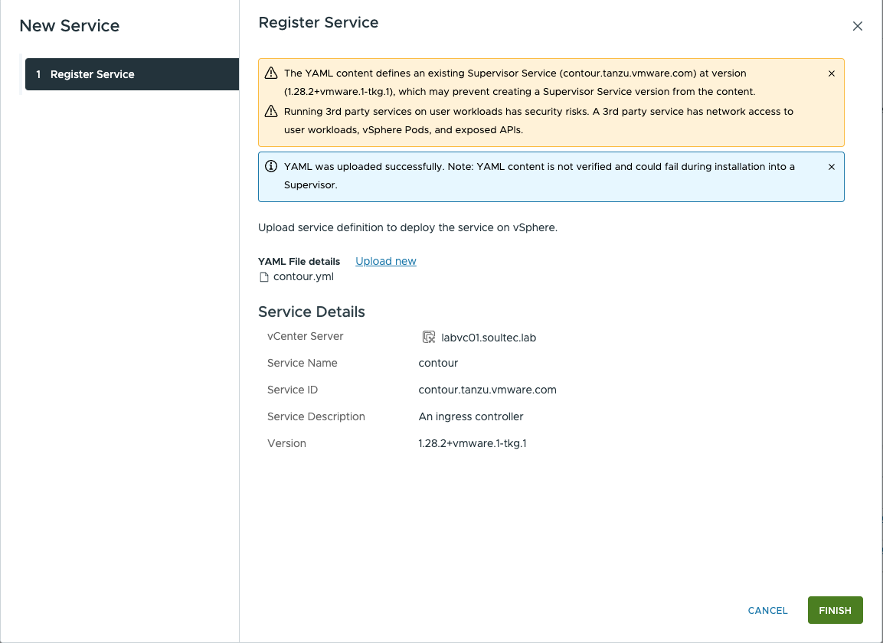Click the contour.yml file name

pos(303,276)
